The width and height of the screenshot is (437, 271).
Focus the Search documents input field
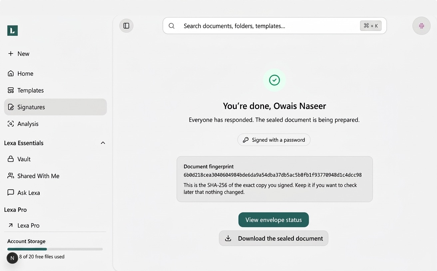click(274, 26)
